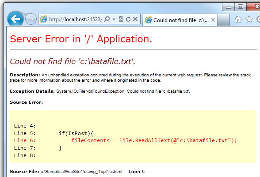
Task: Click the browser Back arrow button
Action: coord(15,19)
